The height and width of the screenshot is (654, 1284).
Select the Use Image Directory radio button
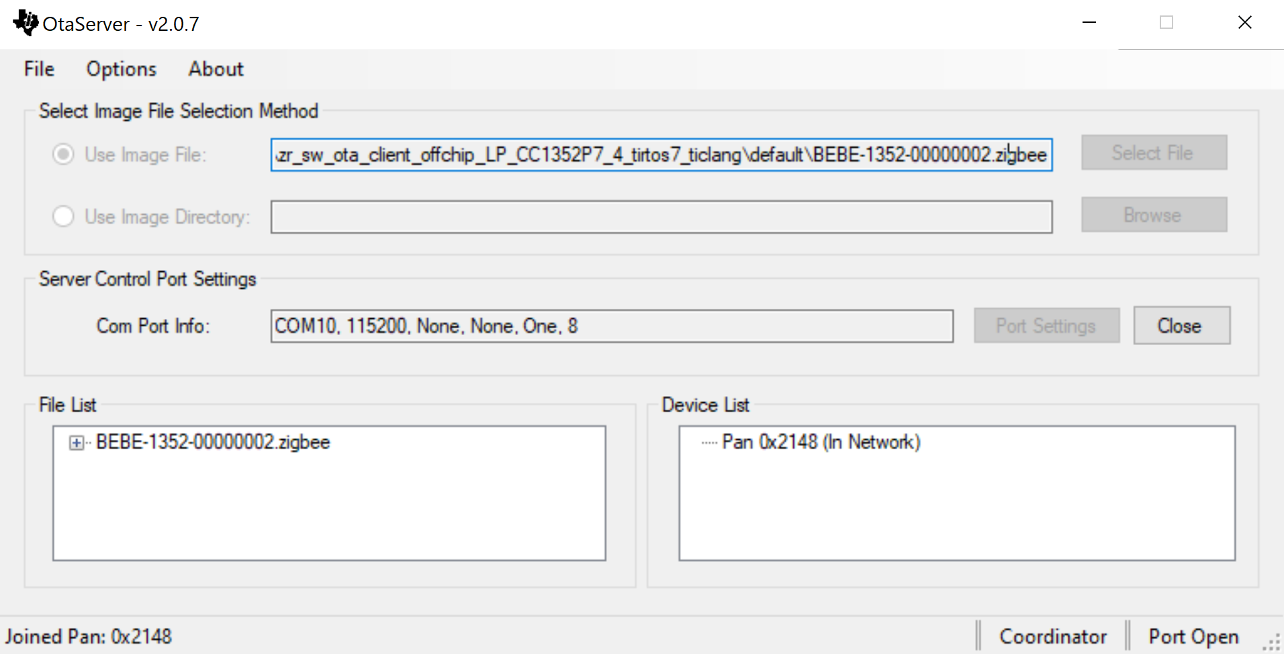coord(63,216)
